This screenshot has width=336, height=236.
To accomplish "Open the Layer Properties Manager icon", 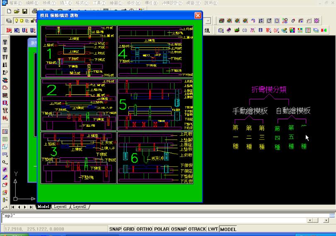I will click(9, 21).
